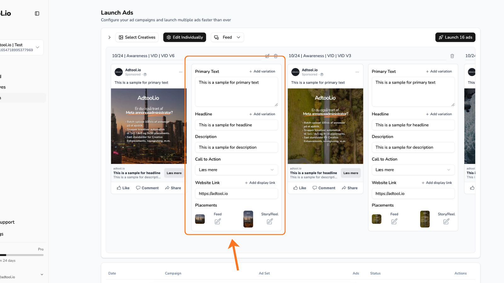The width and height of the screenshot is (504, 283).
Task: Click the Adtool.io avatar on VID V3 preview
Action: click(295, 72)
